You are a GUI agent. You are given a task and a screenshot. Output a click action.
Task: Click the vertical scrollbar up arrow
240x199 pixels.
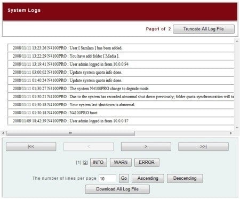(237, 41)
